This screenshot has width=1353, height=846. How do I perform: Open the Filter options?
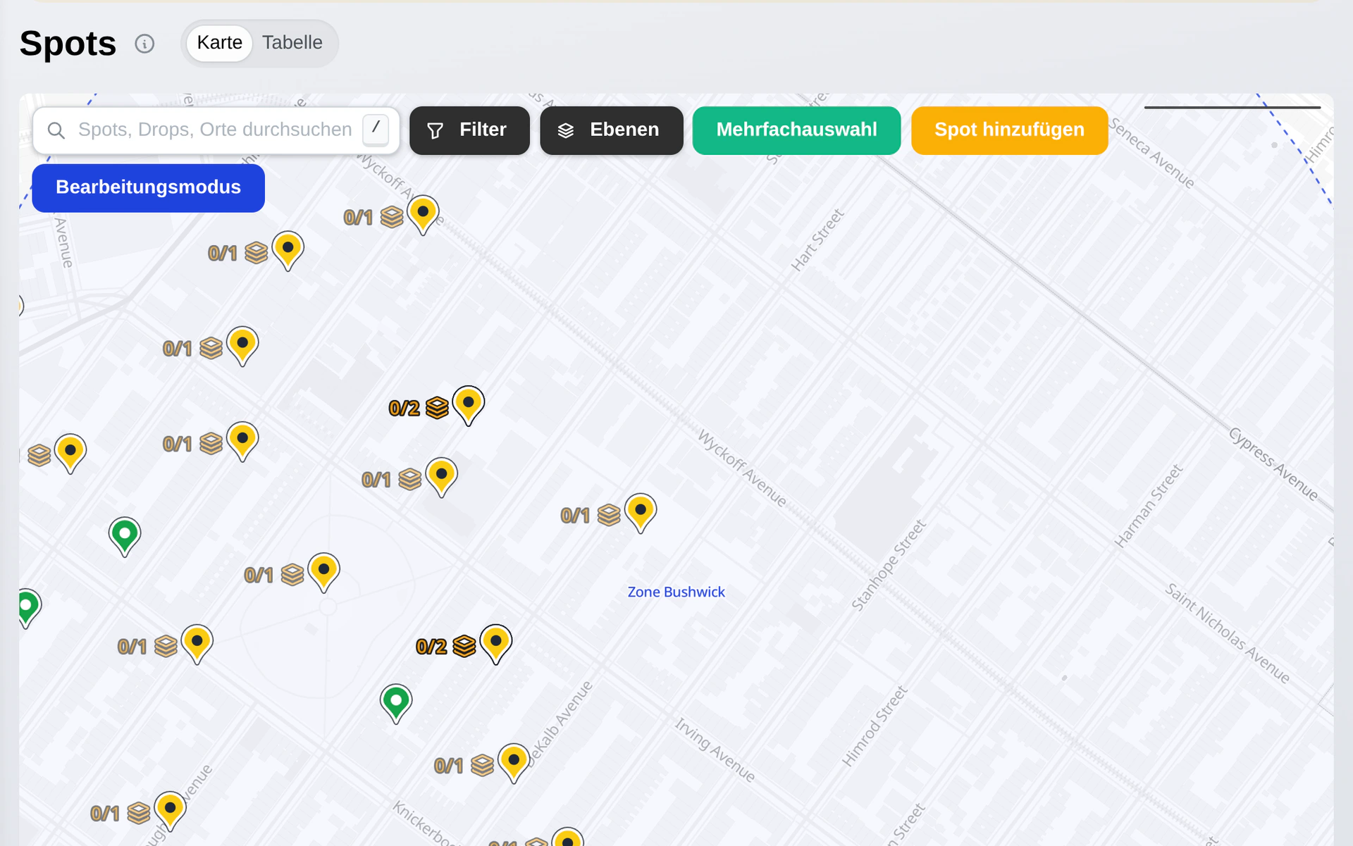[x=469, y=130]
